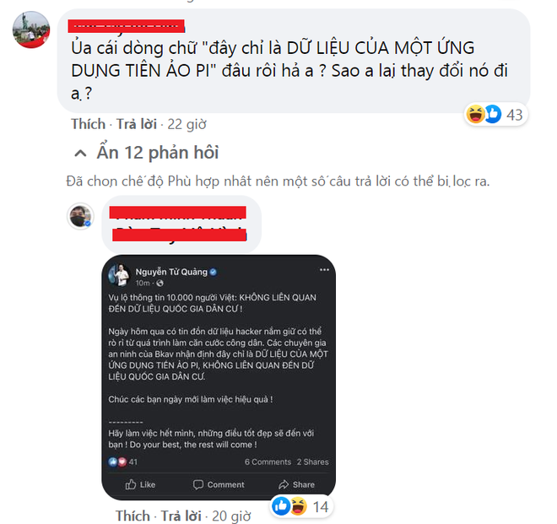Reply to the top comment via 'Trả lời'
The width and height of the screenshot is (557, 524).
coord(137,124)
